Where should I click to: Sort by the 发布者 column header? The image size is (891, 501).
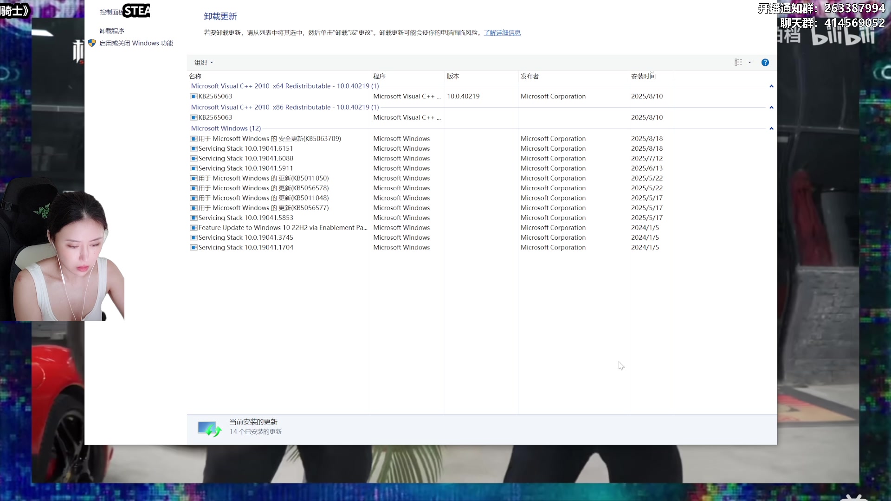[x=529, y=77]
